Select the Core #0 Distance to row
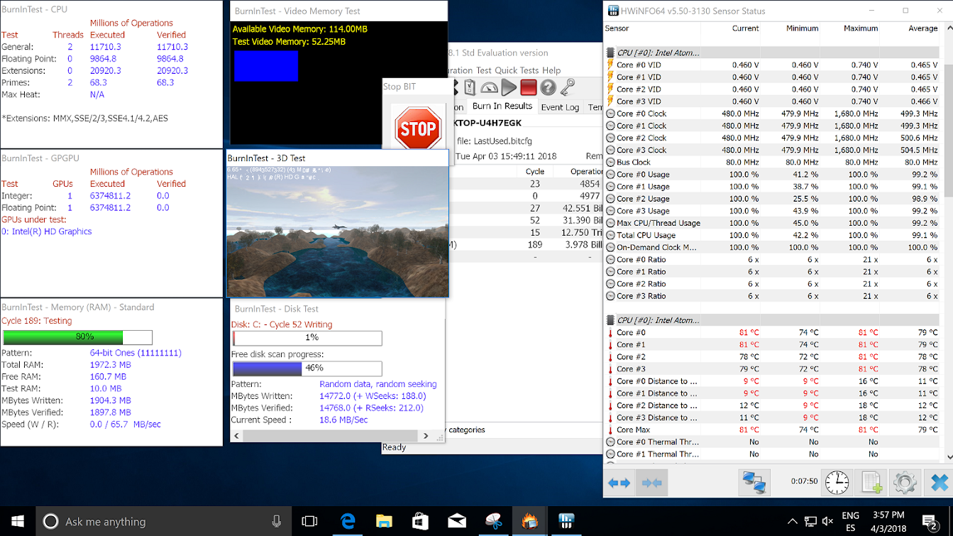953x536 pixels. (773, 381)
